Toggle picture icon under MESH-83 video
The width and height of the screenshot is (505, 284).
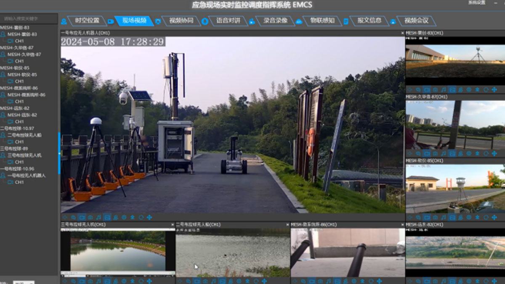pos(452,89)
